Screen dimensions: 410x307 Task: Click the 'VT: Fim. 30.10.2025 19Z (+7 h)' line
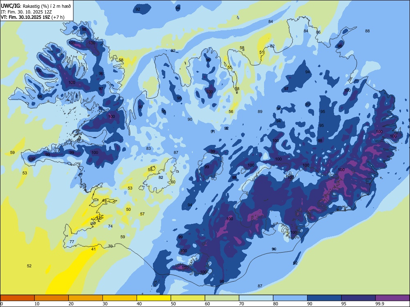33,17
